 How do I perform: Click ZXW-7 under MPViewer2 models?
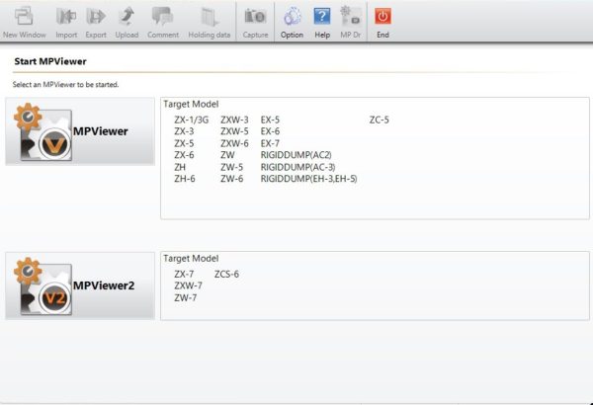(x=188, y=285)
